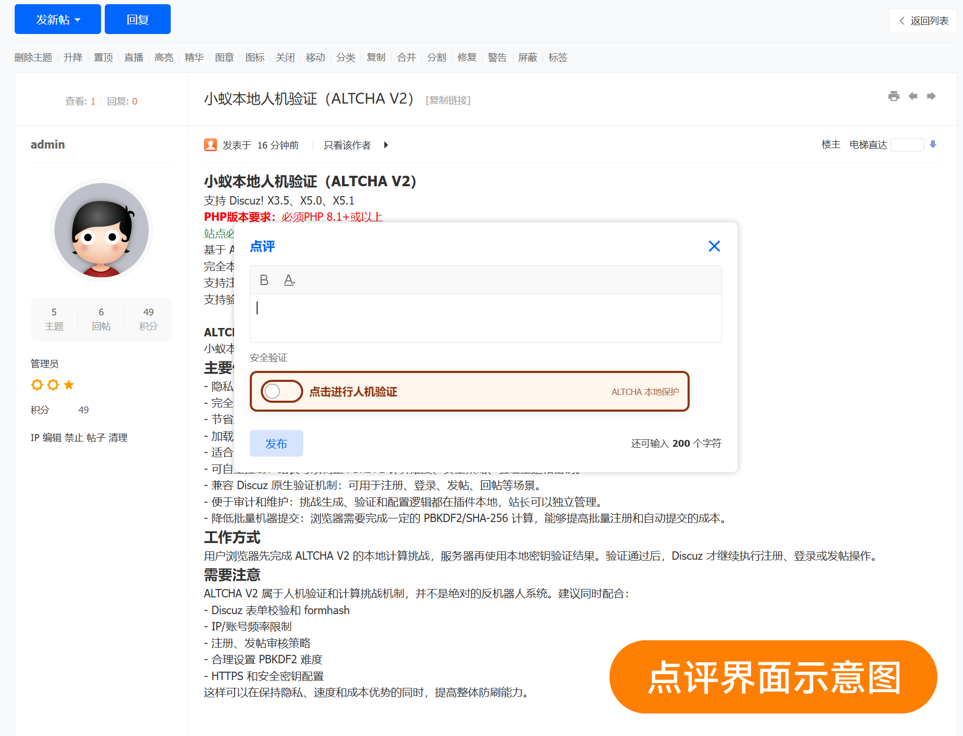This screenshot has height=736, width=963.
Task: Select 标签 moderation option
Action: (x=558, y=58)
